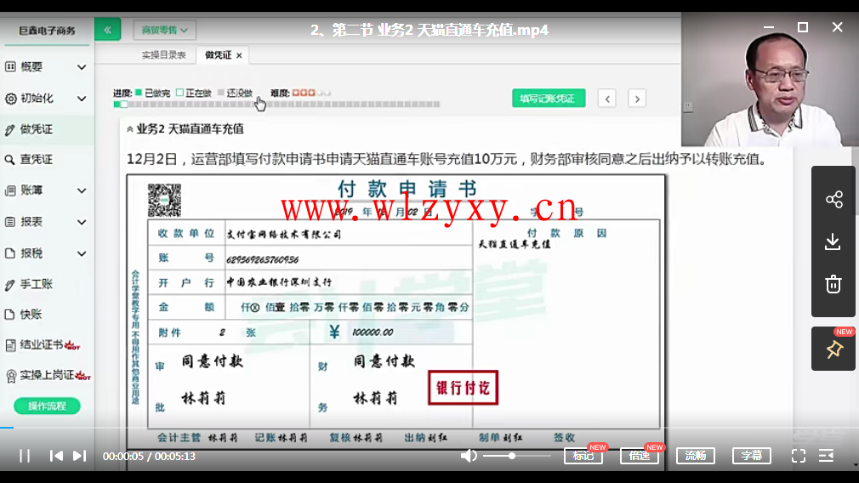Click the QR code on payment form
This screenshot has width=859, height=483.
pos(164,201)
